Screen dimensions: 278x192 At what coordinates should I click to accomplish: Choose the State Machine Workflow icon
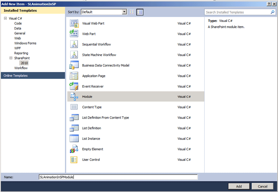coord(74,55)
